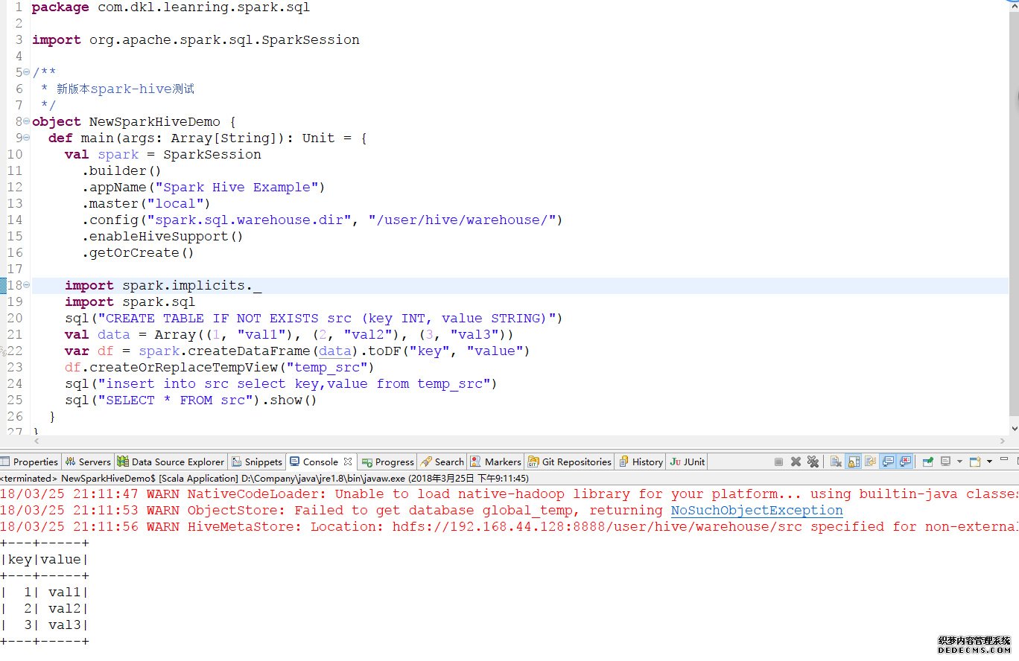The height and width of the screenshot is (661, 1019).
Task: Clear the console output
Action: [x=836, y=462]
